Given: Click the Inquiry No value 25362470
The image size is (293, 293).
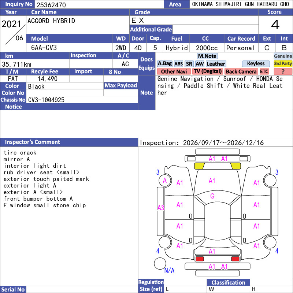Looking at the screenshot, I should point(51,5).
